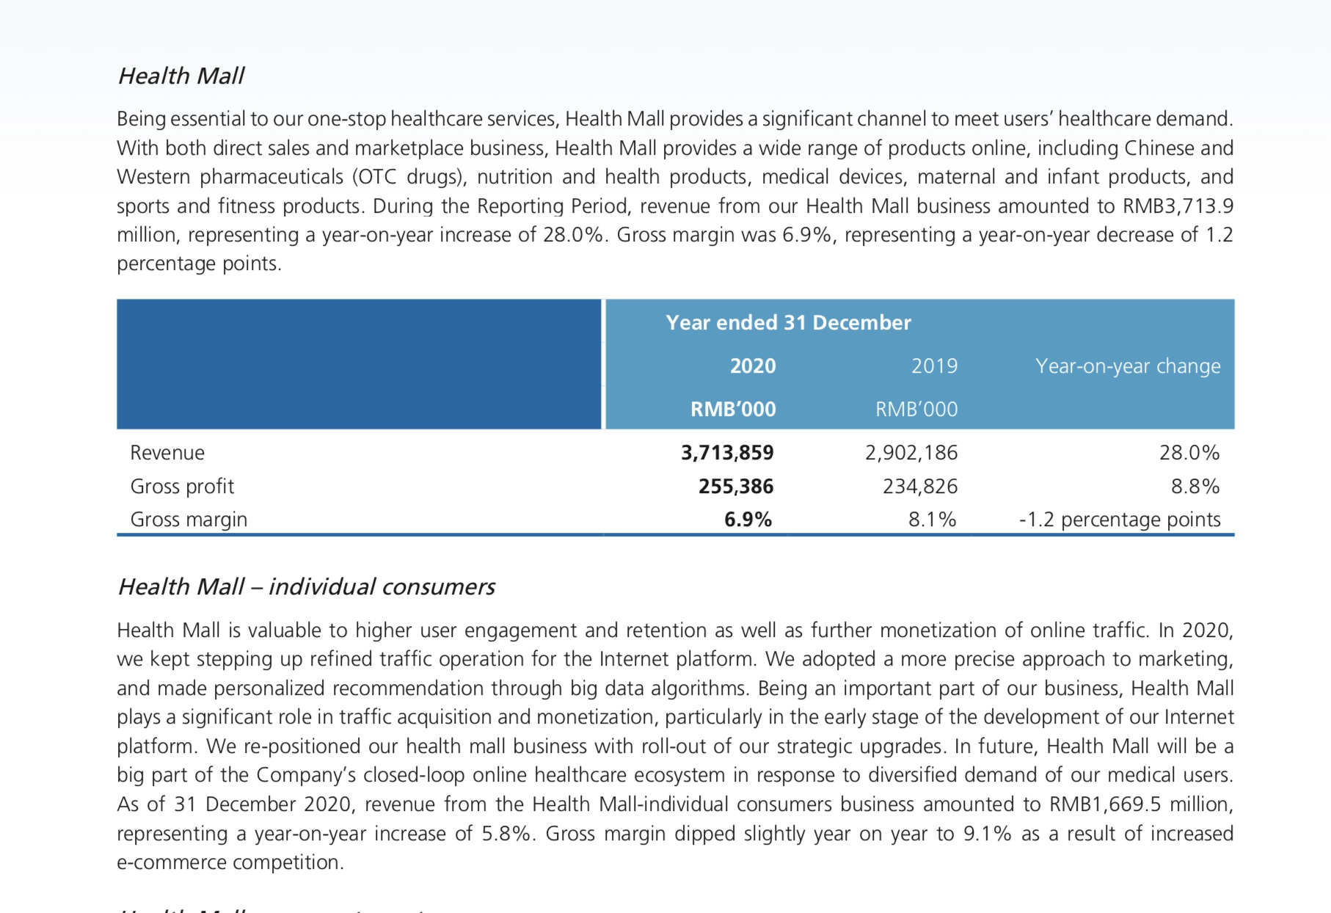Click the -1.2 percentage points cell
Viewport: 1331px width, 913px height.
coord(1120,519)
